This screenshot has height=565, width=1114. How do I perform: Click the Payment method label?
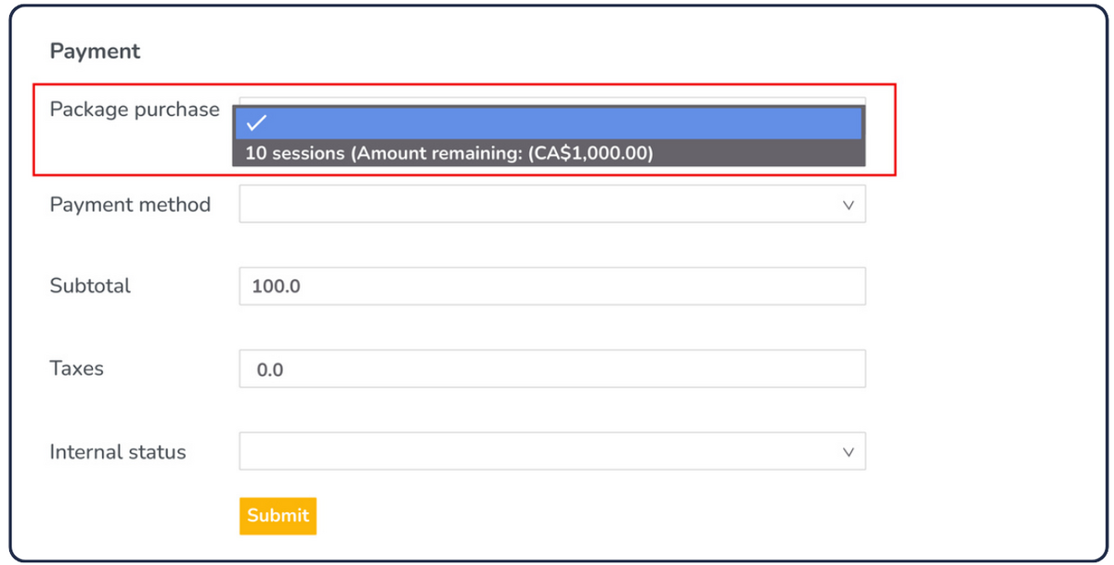pyautogui.click(x=130, y=205)
